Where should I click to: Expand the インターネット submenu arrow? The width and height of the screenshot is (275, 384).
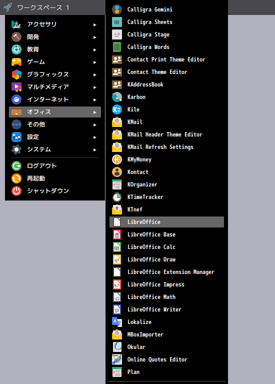coord(95,99)
